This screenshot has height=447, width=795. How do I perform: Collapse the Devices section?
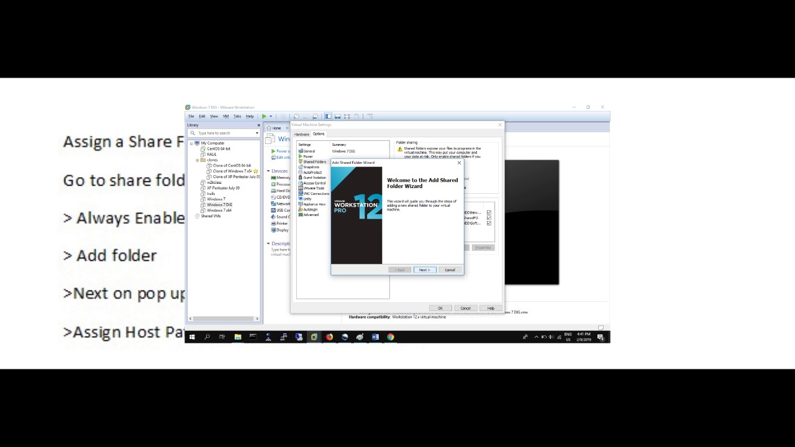[x=269, y=171]
